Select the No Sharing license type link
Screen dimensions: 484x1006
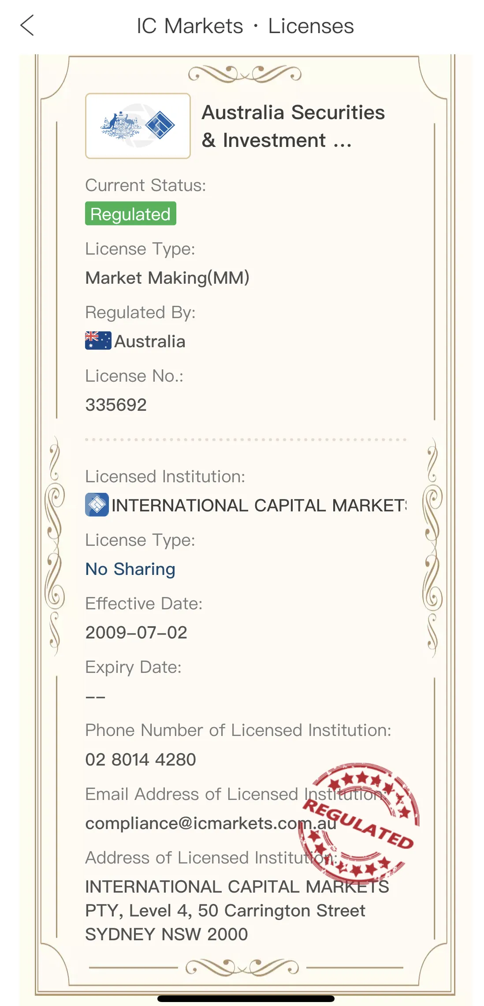[130, 569]
